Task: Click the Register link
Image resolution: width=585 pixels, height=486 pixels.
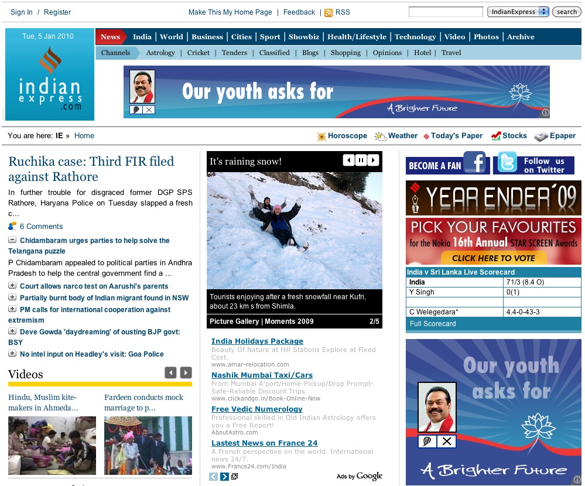Action: pyautogui.click(x=57, y=12)
